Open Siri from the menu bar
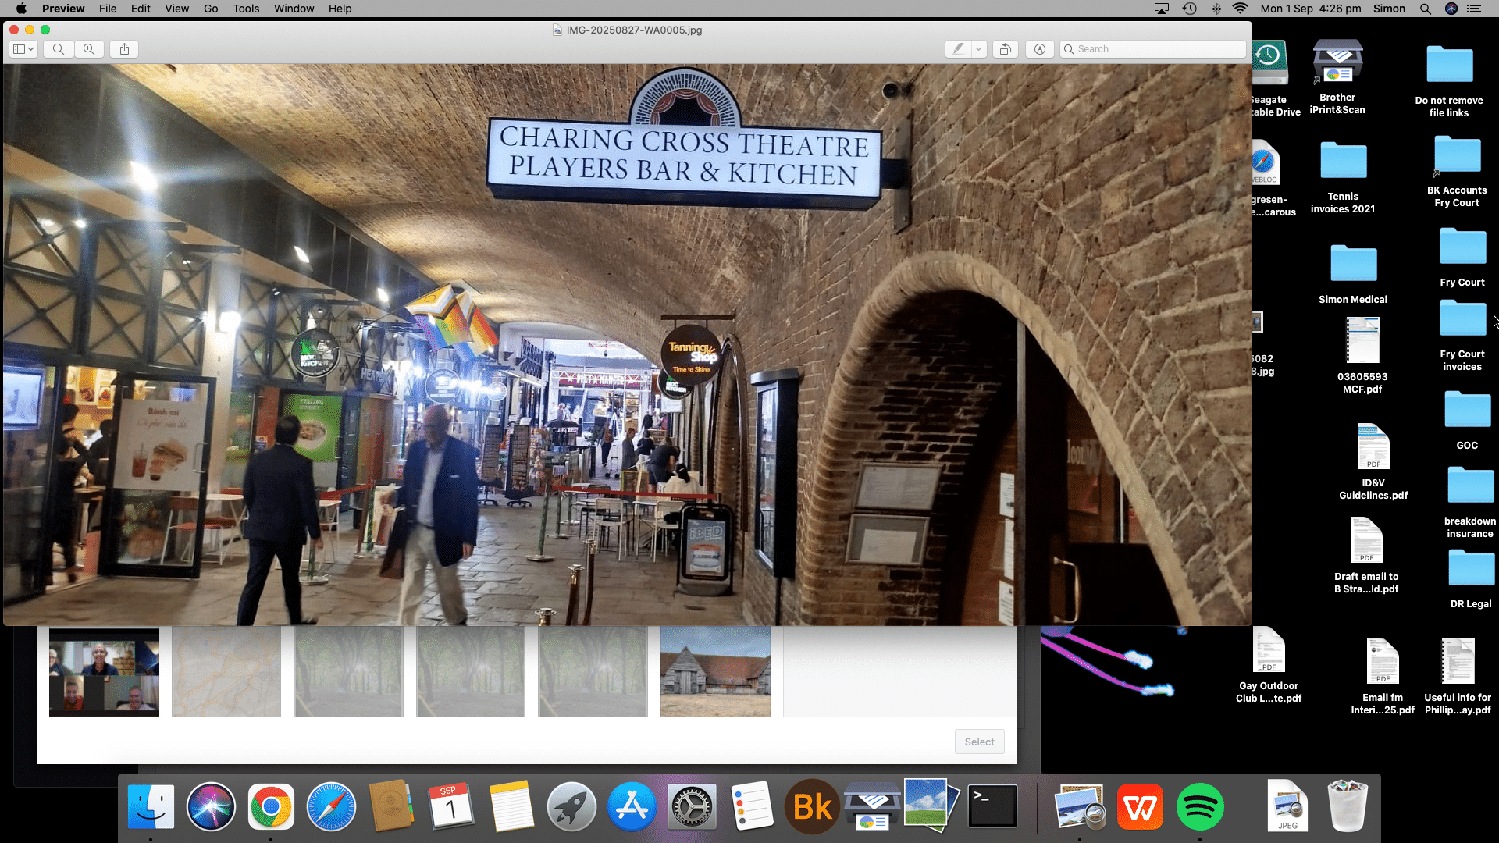Screen dimensions: 1499x843 point(1451,9)
